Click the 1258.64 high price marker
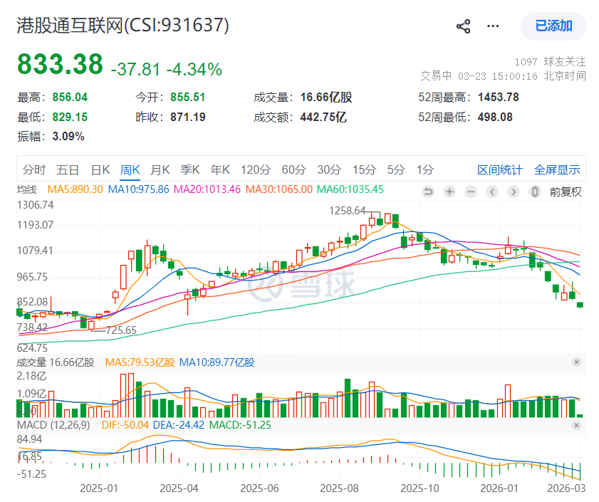The image size is (599, 502). click(x=348, y=211)
